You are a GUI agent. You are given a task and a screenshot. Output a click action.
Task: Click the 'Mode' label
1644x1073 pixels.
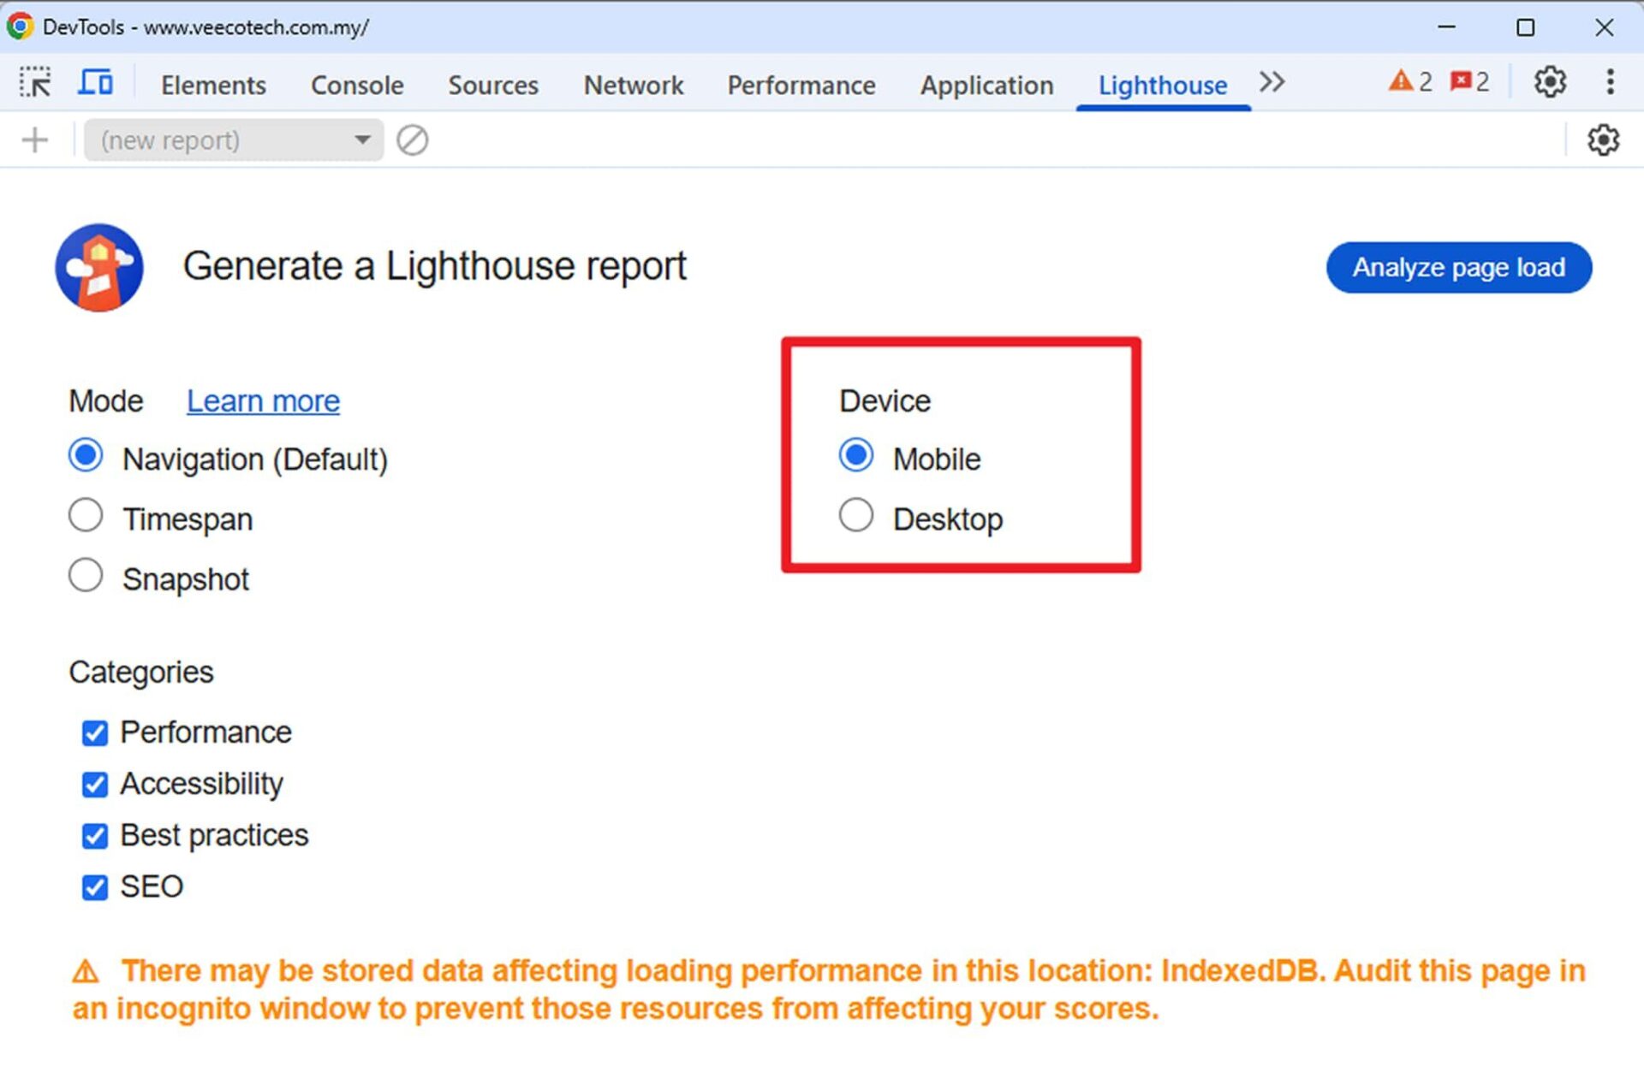[x=106, y=400]
